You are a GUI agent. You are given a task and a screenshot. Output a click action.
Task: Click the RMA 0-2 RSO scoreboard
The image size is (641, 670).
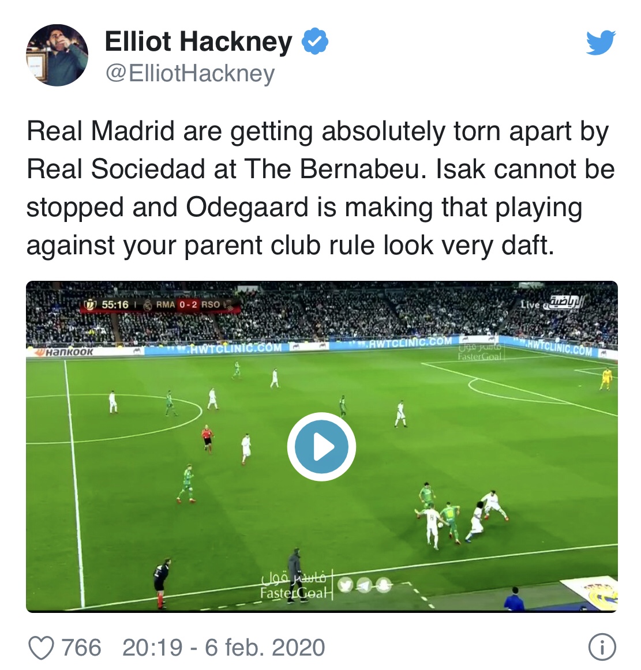pyautogui.click(x=188, y=304)
